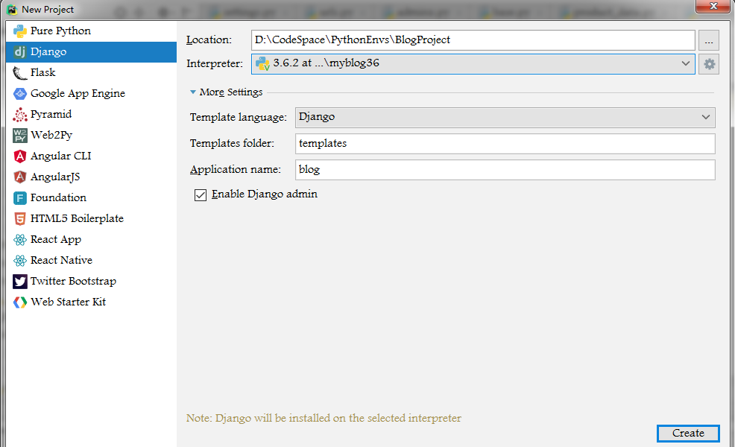
Task: Click the Django installation note text
Action: 324,418
